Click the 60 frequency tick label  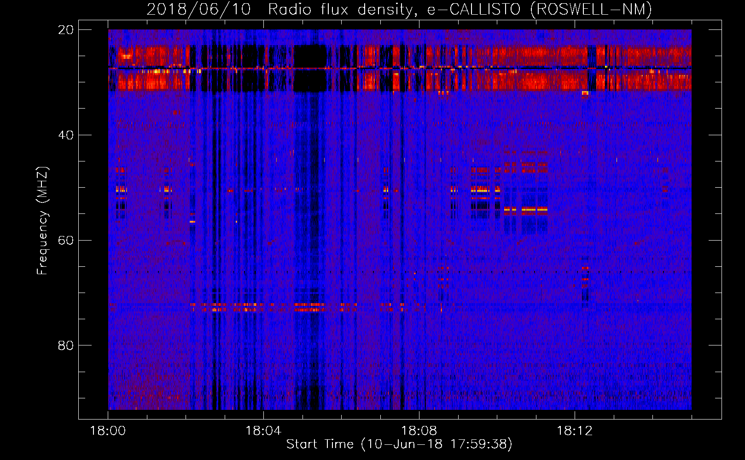[65, 241]
